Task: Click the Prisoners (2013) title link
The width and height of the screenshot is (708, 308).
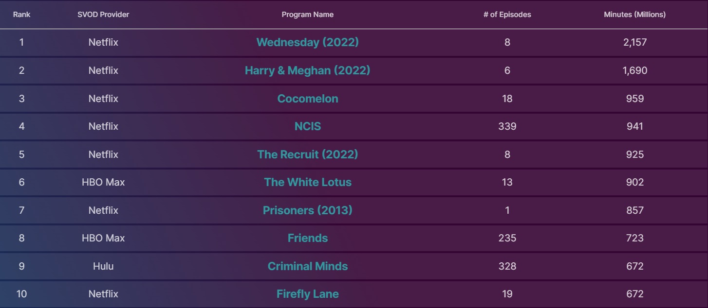Action: pos(307,210)
